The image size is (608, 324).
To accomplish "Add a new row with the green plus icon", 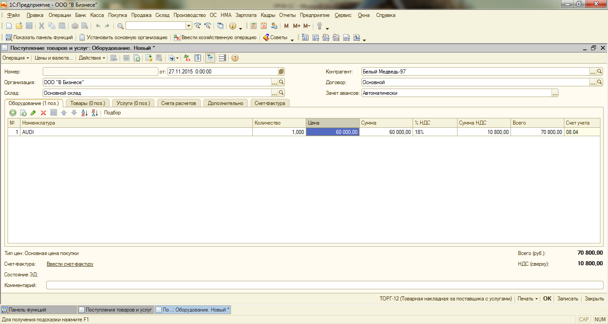I will [x=13, y=113].
